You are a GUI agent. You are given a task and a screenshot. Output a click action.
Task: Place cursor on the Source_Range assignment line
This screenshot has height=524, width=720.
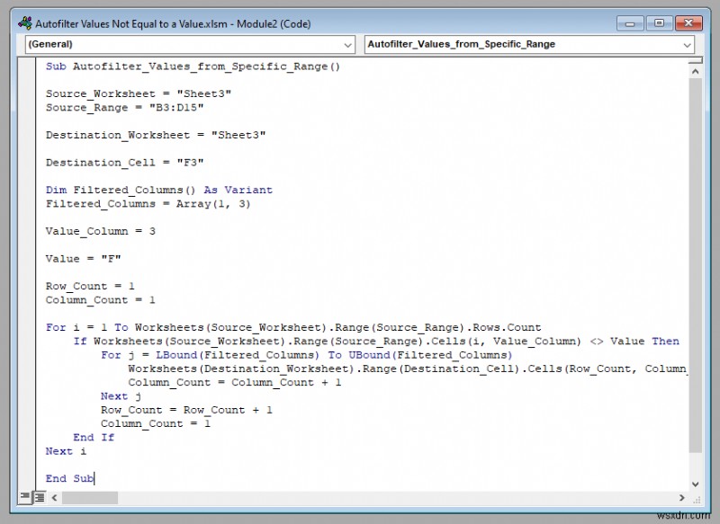coord(99,107)
